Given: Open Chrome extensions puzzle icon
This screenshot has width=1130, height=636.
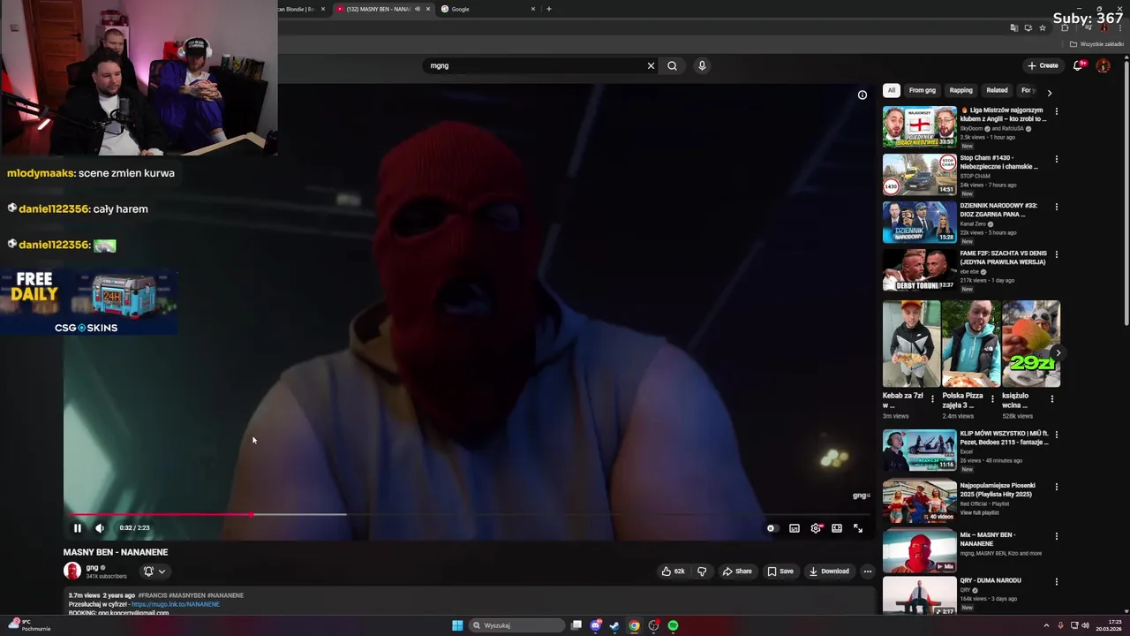Looking at the screenshot, I should coord(1065,27).
